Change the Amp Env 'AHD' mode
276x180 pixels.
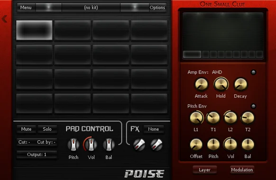pyautogui.click(x=217, y=72)
